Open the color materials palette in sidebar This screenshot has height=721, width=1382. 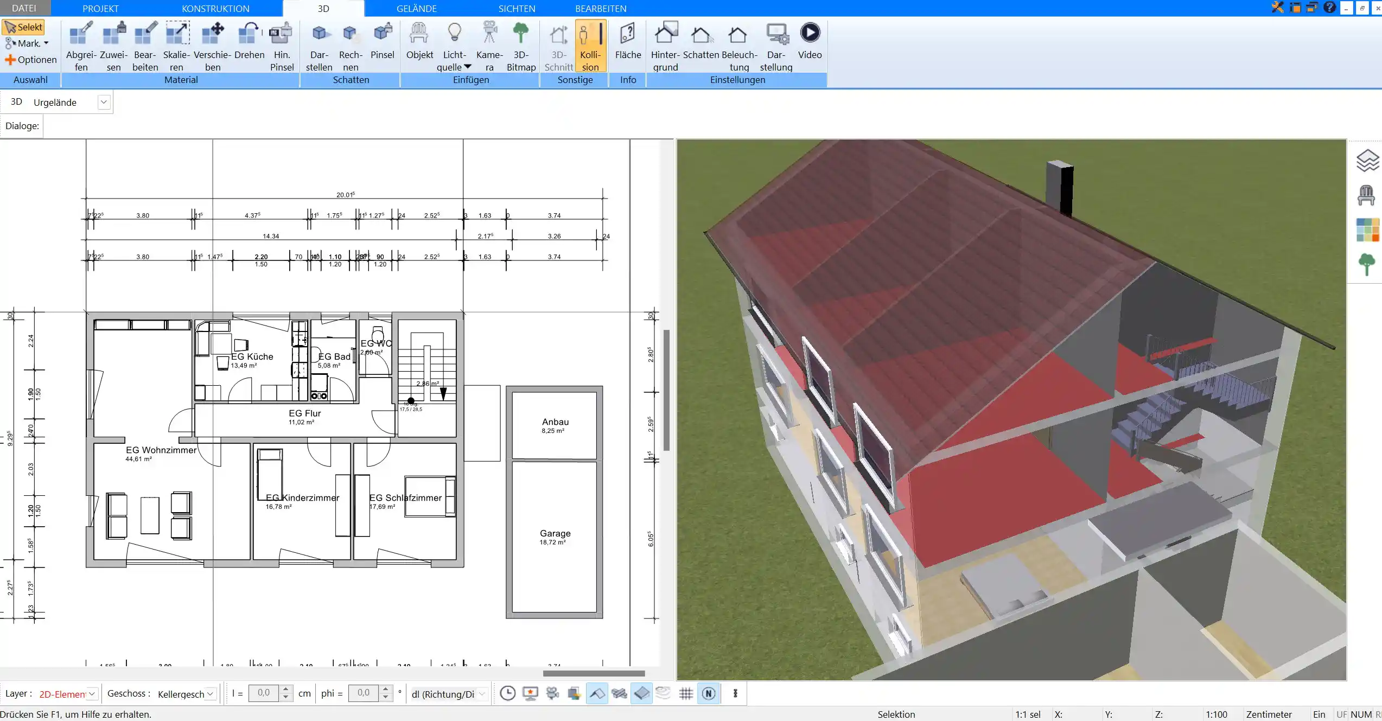point(1367,230)
